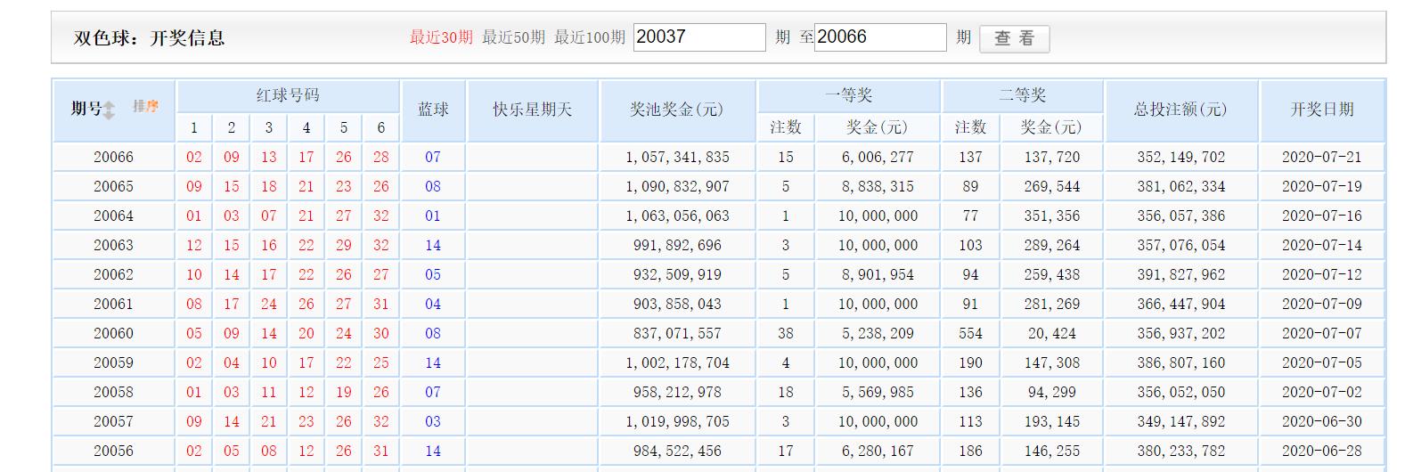Viewport: 1421px width, 472px height.
Task: Select period number 20063
Action: click(x=113, y=245)
